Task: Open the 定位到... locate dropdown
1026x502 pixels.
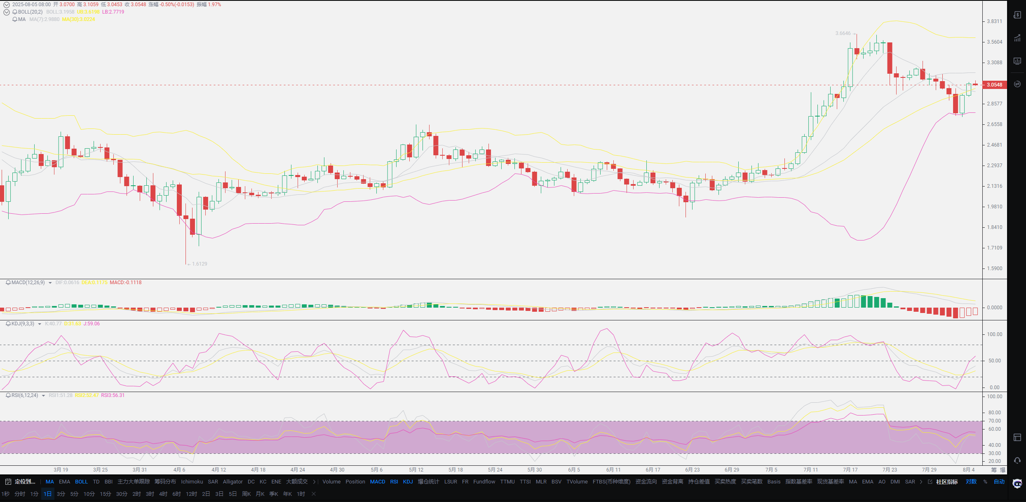Action: point(25,482)
